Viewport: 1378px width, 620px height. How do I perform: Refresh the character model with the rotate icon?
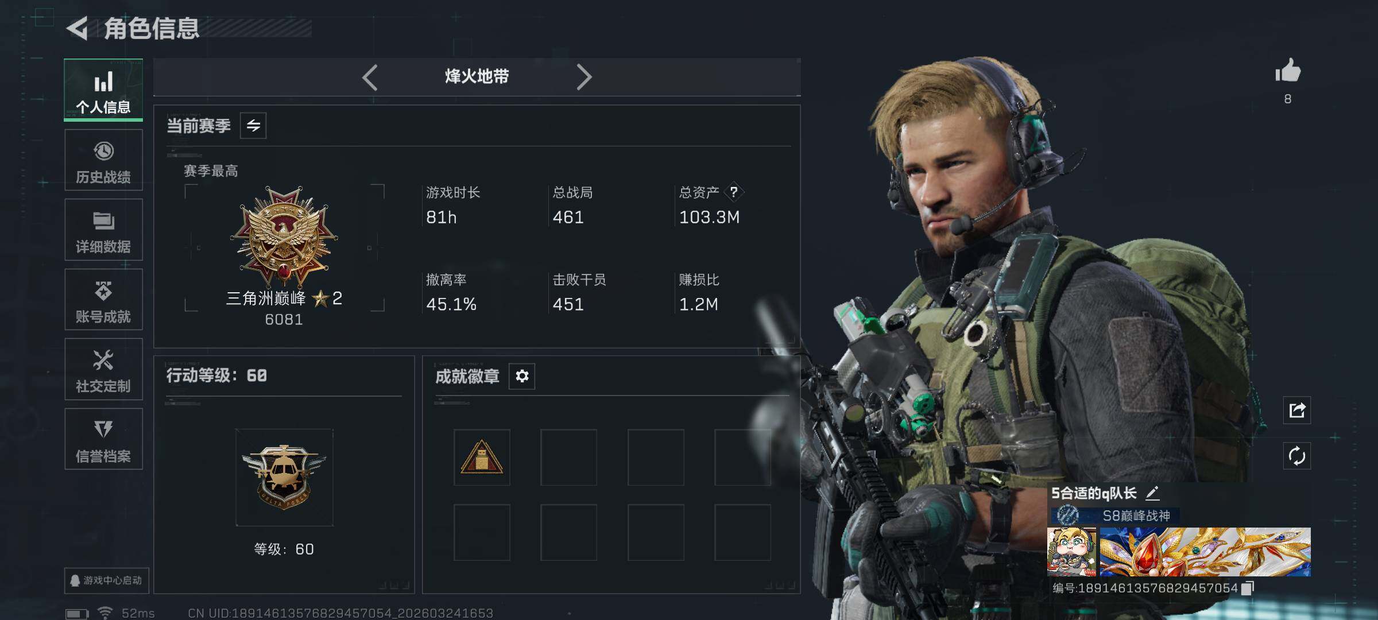coord(1297,456)
